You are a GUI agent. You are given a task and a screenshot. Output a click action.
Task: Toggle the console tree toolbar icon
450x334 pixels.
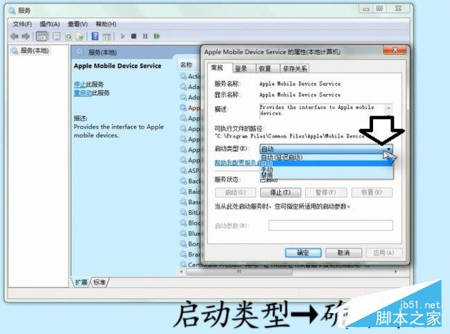point(42,37)
